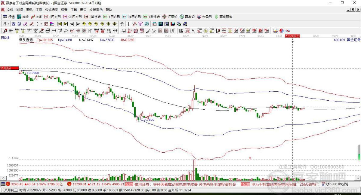The height and width of the screenshot is (195, 361).
Task: Open the 板块 sector view
Action: point(23,17)
